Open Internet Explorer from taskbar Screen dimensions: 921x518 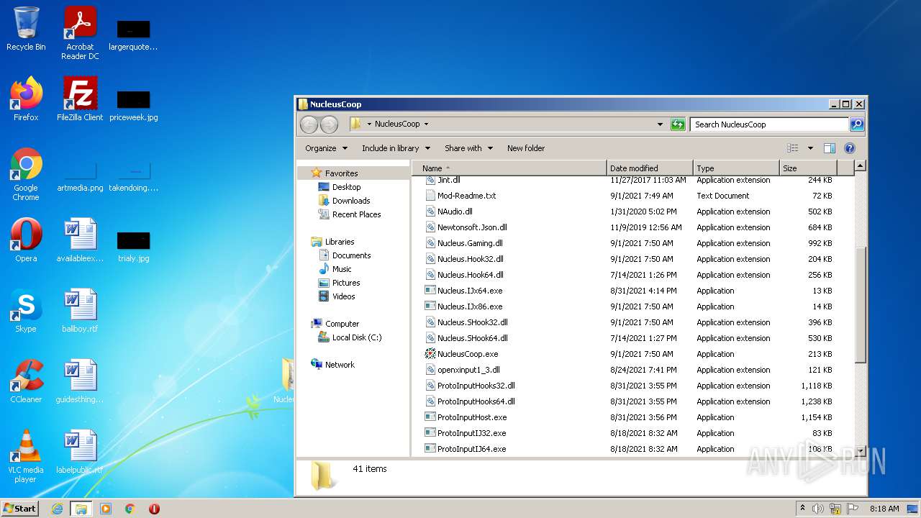click(57, 509)
